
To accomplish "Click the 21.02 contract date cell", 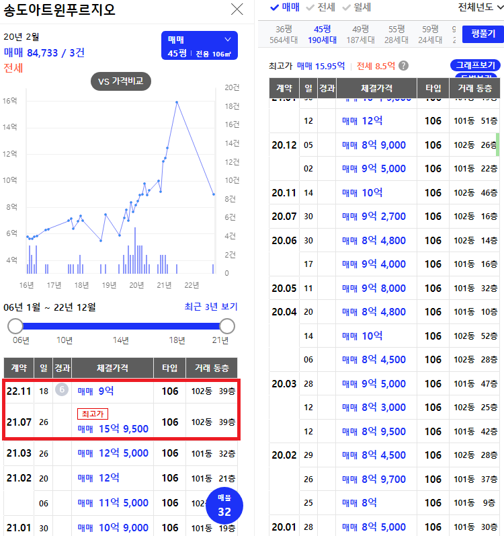I will tap(19, 478).
